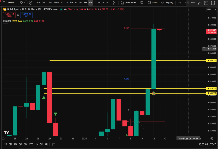The width and height of the screenshot is (218, 149).
Task: Set date range to All
Action: [x=46, y=144]
